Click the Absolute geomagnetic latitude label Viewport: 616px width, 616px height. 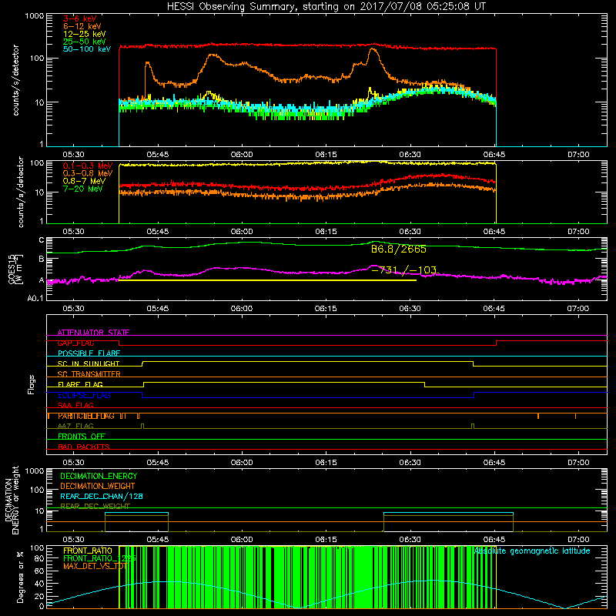click(x=532, y=551)
